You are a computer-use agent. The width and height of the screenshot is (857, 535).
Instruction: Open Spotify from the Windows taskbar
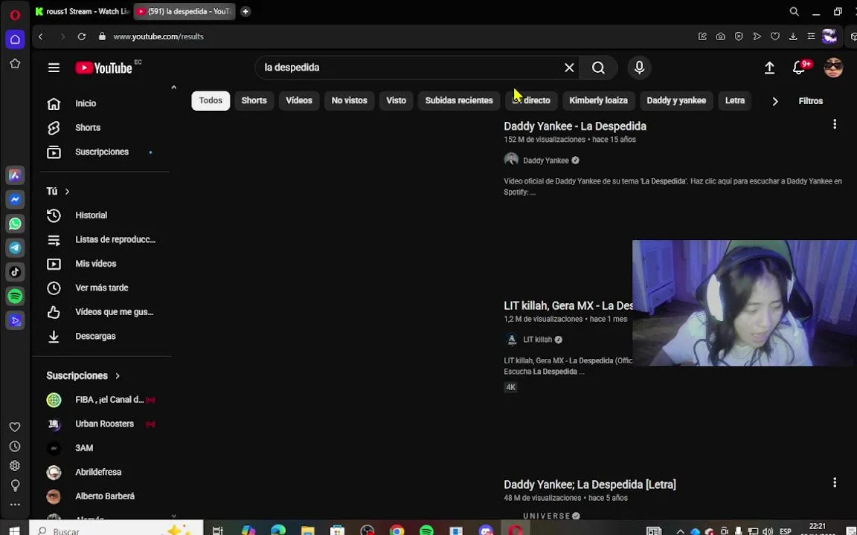(x=427, y=530)
